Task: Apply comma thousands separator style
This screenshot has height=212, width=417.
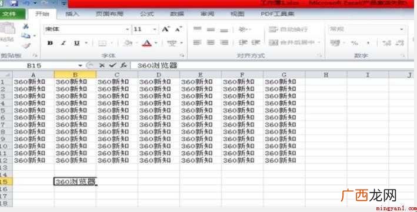Action: 368,43
